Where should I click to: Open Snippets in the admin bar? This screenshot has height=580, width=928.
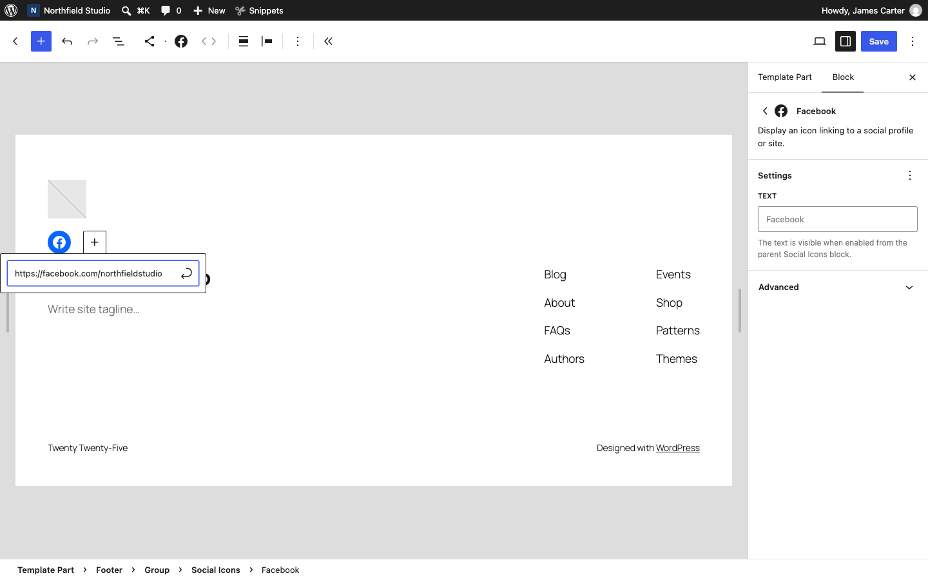pyautogui.click(x=259, y=10)
